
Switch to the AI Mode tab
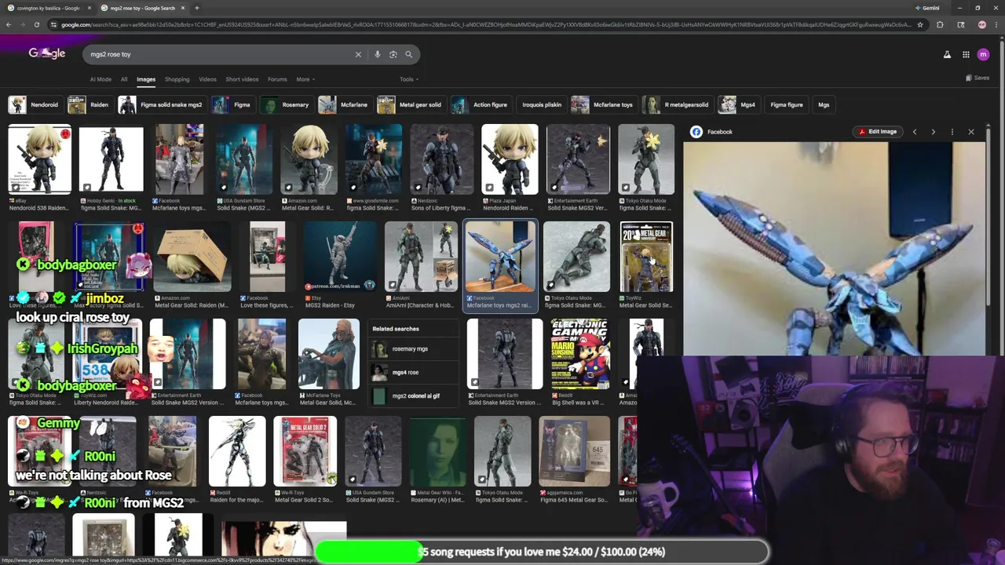pos(100,79)
